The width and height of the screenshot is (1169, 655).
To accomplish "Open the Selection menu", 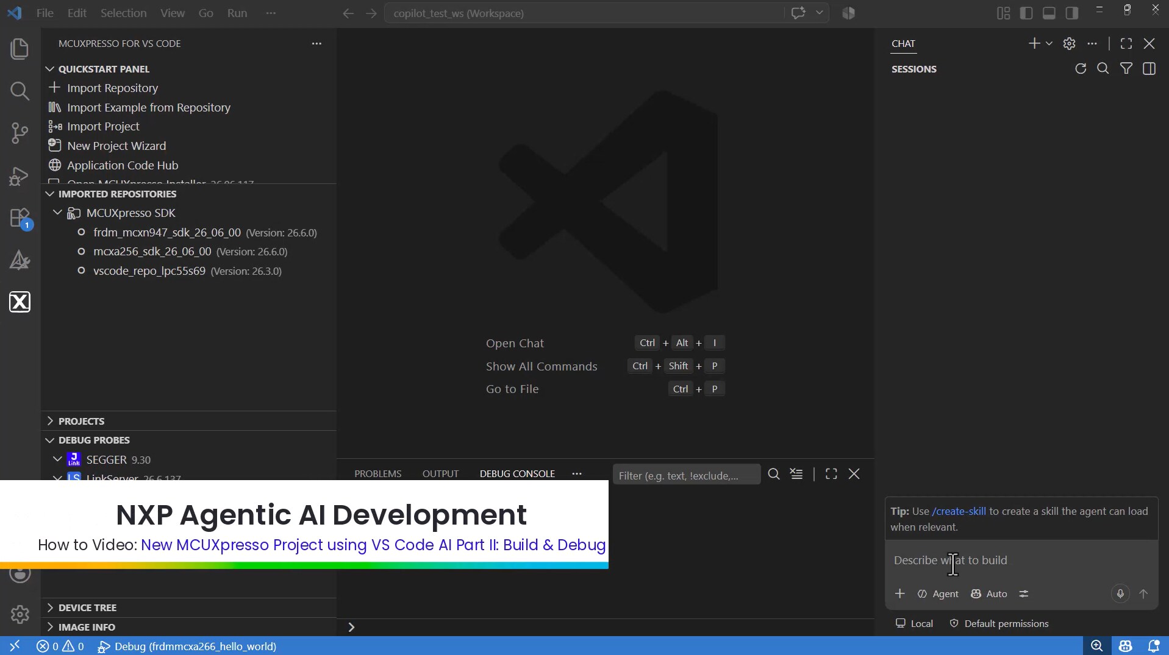I will 123,13.
